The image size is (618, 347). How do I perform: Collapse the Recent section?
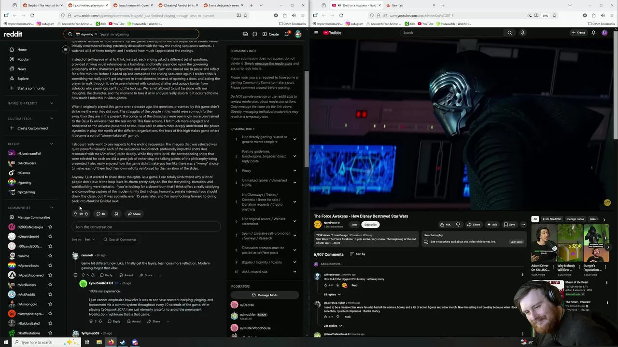point(52,144)
